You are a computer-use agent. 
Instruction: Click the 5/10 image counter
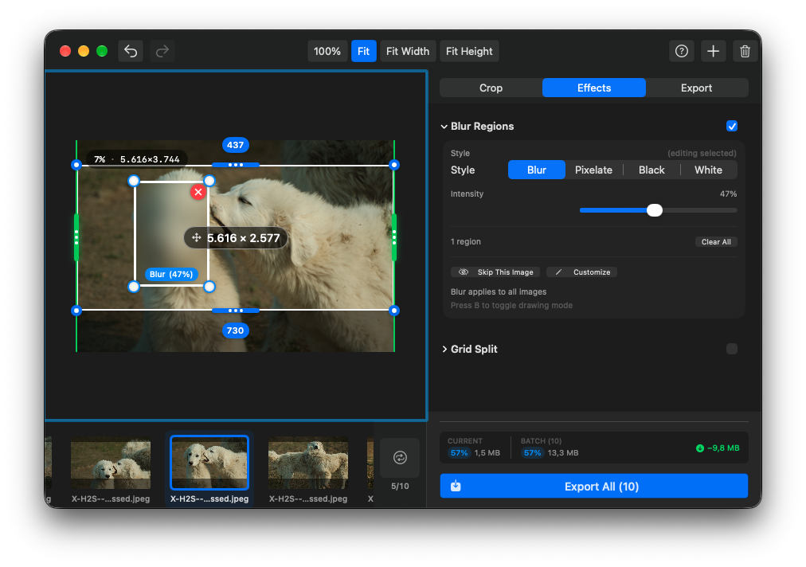(400, 487)
